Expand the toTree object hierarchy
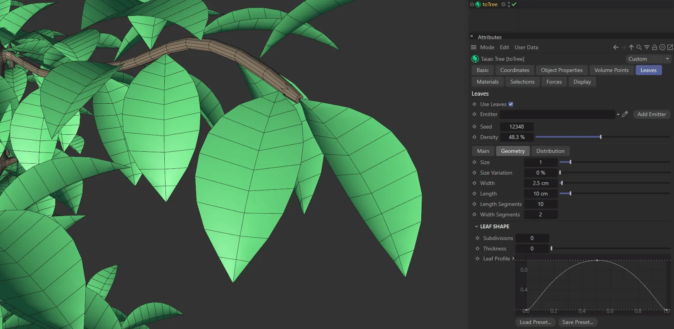Viewport: 674px width, 329px height. point(472,4)
